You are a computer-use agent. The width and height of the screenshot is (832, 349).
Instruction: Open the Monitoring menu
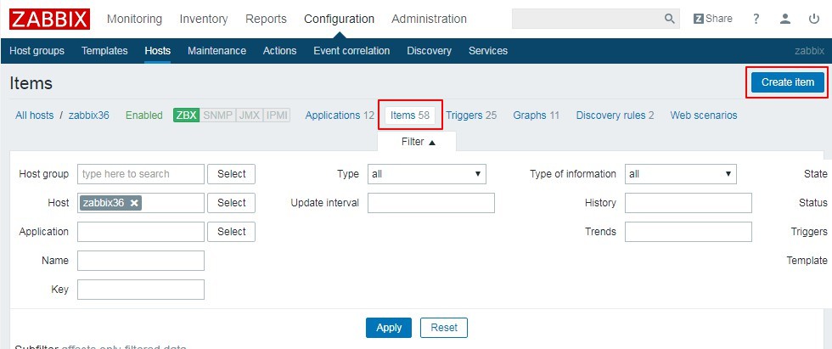[134, 19]
